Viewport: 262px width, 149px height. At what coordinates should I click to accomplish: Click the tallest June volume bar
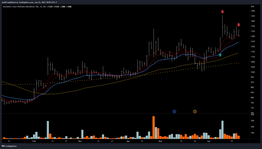coord(222,130)
